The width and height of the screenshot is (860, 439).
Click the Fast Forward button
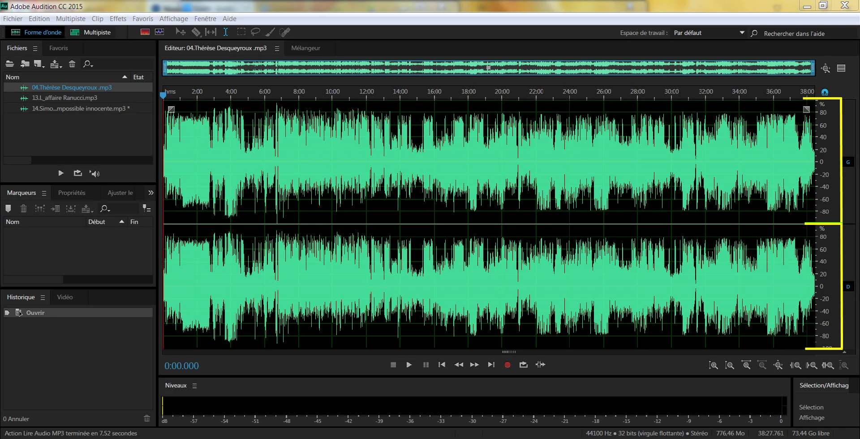click(x=474, y=365)
